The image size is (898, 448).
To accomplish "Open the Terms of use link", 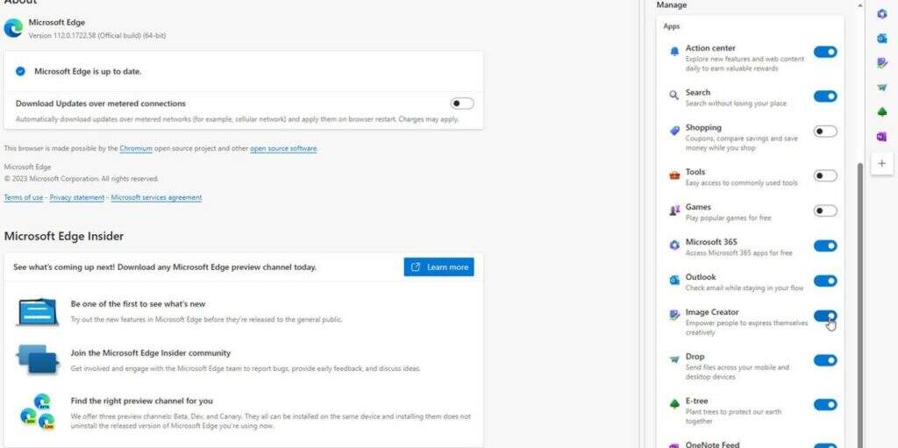I will pos(24,197).
